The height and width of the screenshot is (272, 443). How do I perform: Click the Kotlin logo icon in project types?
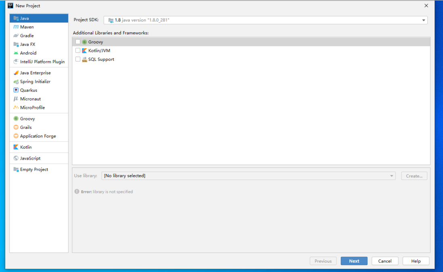(x=16, y=147)
